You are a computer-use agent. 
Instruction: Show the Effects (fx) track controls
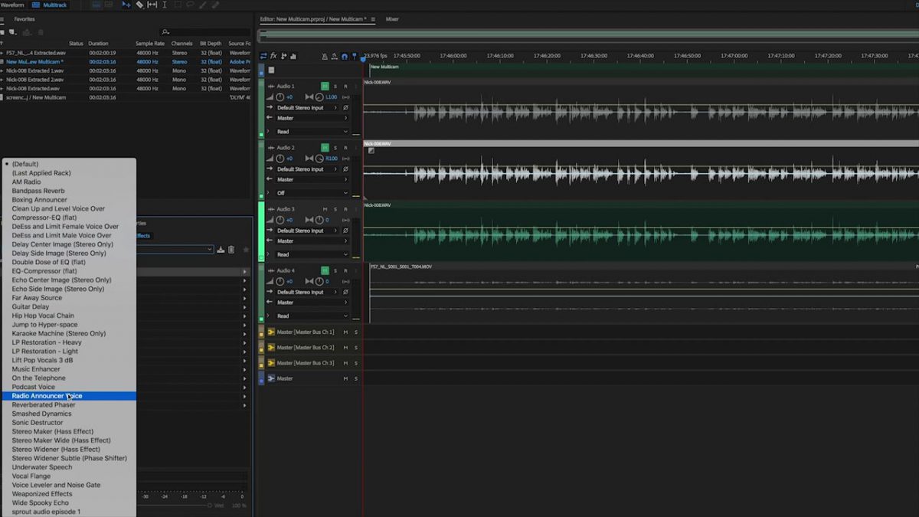point(273,56)
